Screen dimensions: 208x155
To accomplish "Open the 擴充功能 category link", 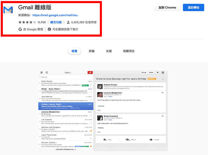I will (56, 22).
